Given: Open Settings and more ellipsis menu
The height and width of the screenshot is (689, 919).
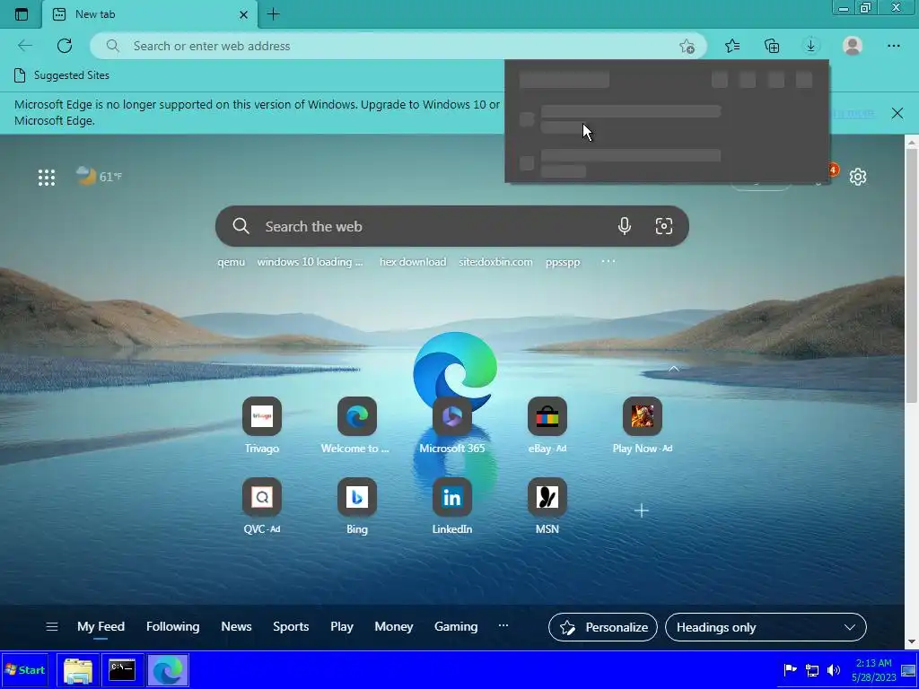Looking at the screenshot, I should pyautogui.click(x=893, y=46).
